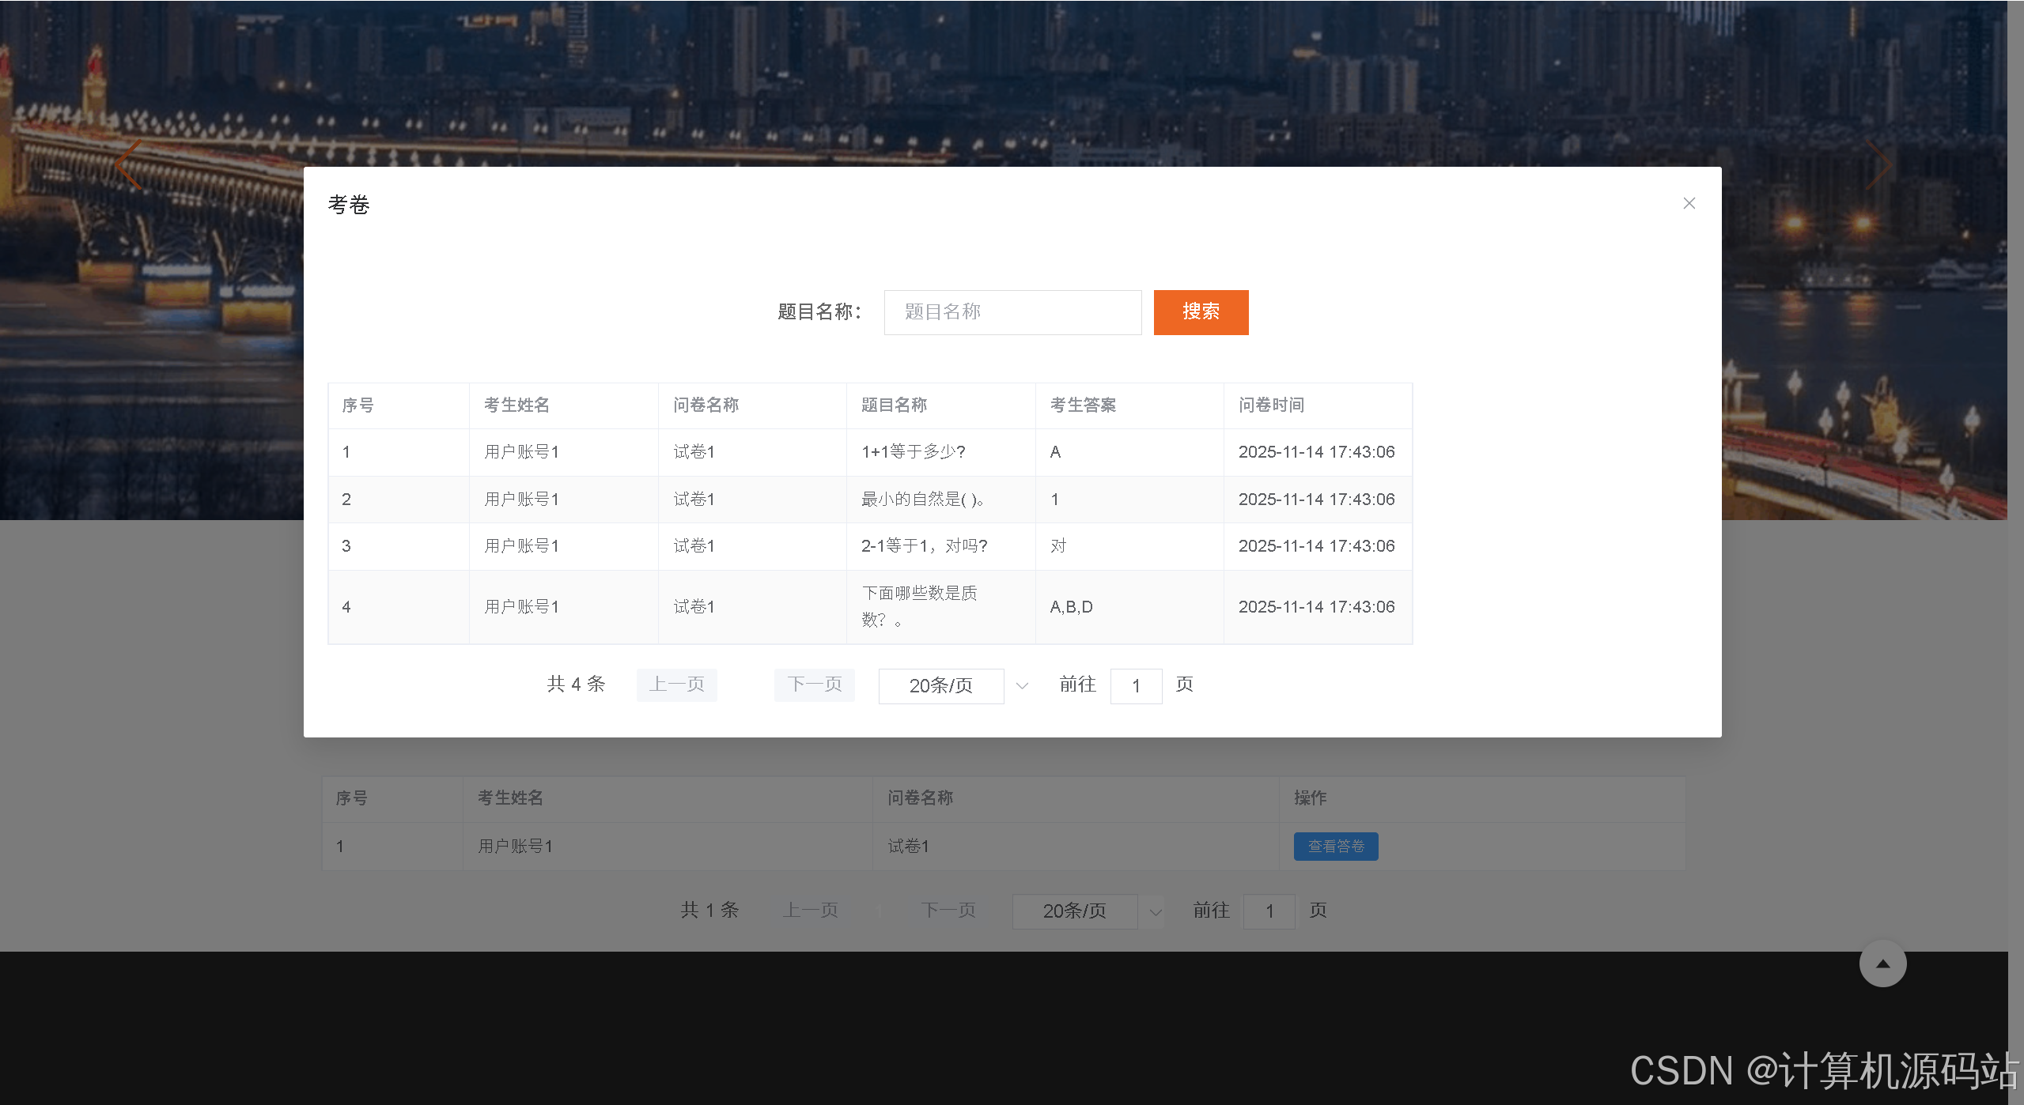Click the carousel left arrow
Image resolution: width=2024 pixels, height=1105 pixels.
[129, 164]
